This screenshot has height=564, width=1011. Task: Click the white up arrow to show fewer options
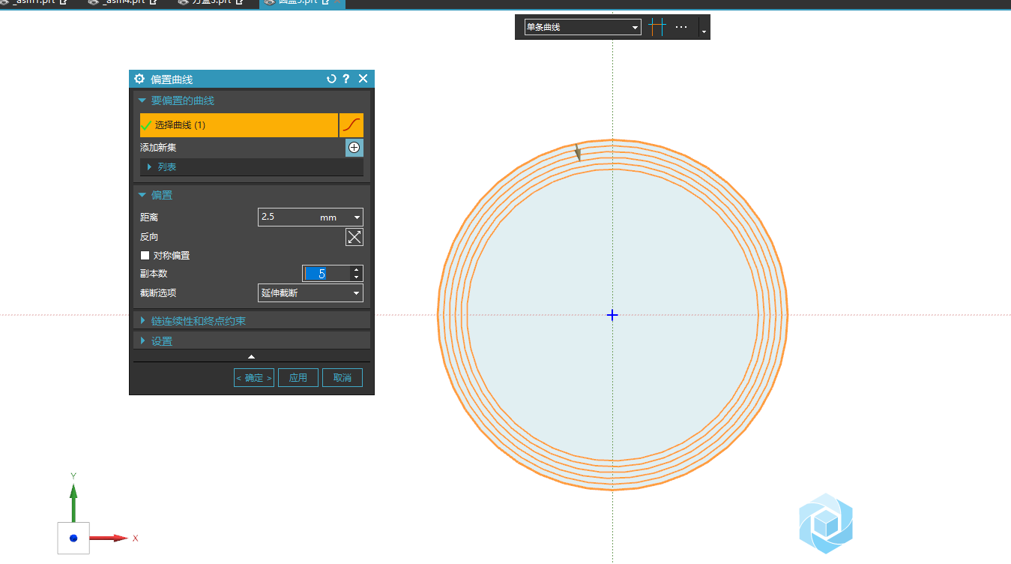click(x=252, y=356)
